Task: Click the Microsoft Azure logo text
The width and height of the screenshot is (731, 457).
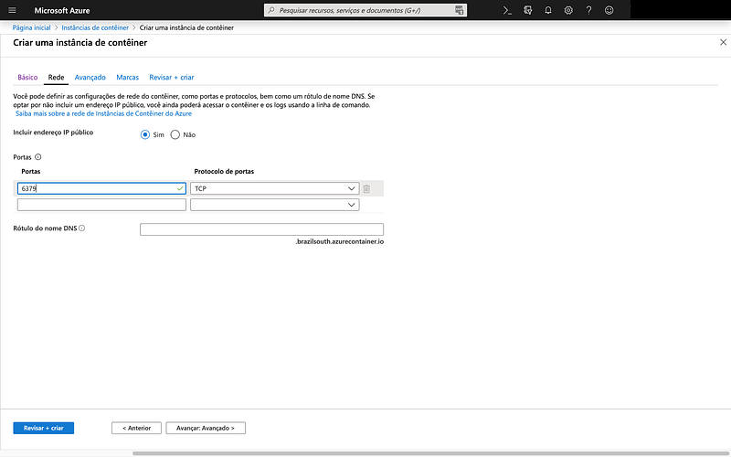Action: pyautogui.click(x=62, y=10)
